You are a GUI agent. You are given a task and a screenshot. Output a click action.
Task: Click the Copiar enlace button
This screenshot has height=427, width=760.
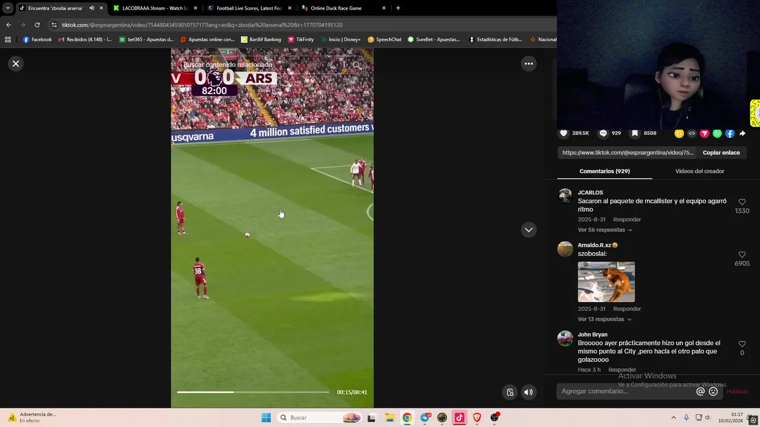721,152
